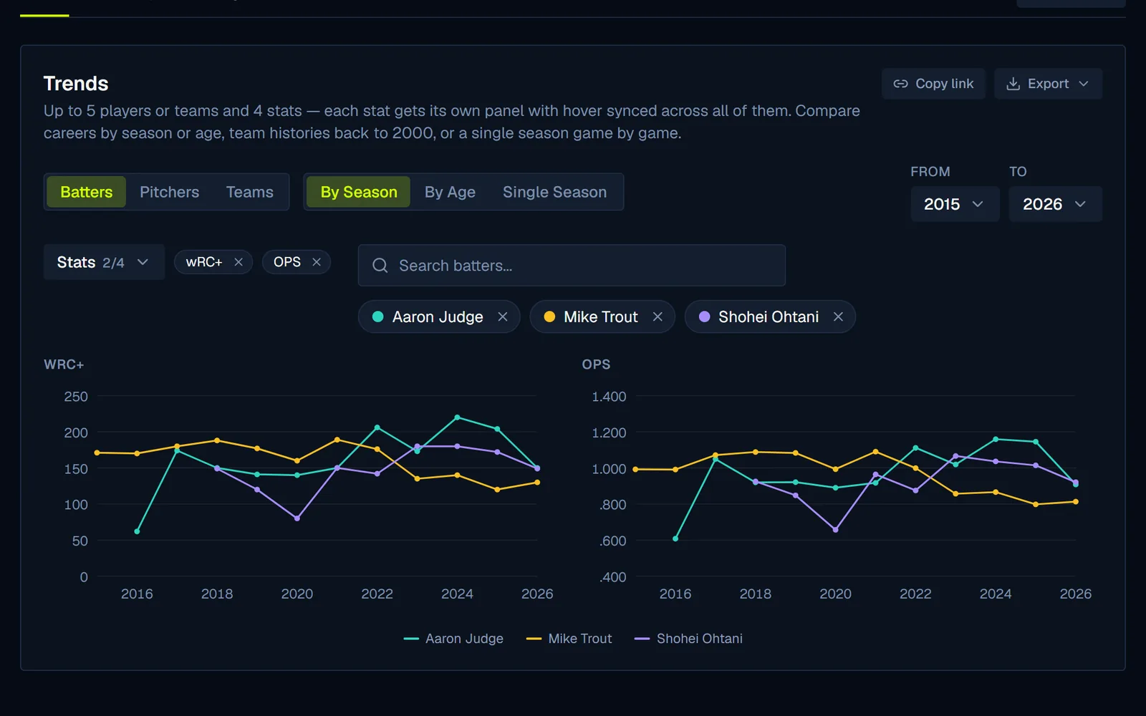Switch to the Teams tab
The image size is (1146, 716).
click(x=250, y=192)
